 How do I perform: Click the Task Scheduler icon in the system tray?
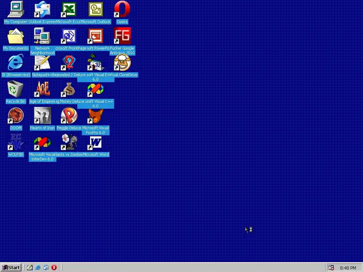[x=331, y=267]
